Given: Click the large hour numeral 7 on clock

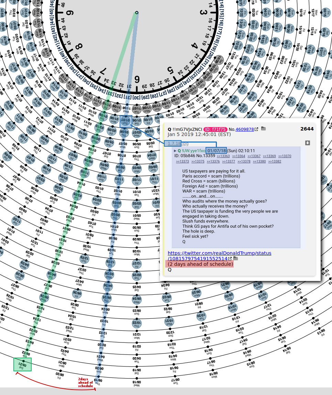Looking at the screenshot, I should (103, 71).
